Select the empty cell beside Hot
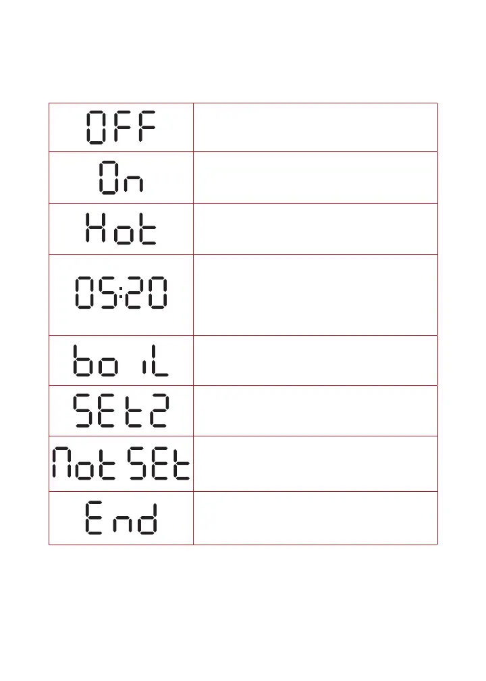 315,229
